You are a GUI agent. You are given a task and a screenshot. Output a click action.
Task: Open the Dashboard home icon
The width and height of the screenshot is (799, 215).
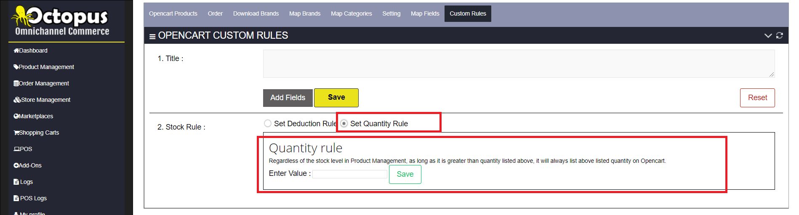tap(16, 50)
